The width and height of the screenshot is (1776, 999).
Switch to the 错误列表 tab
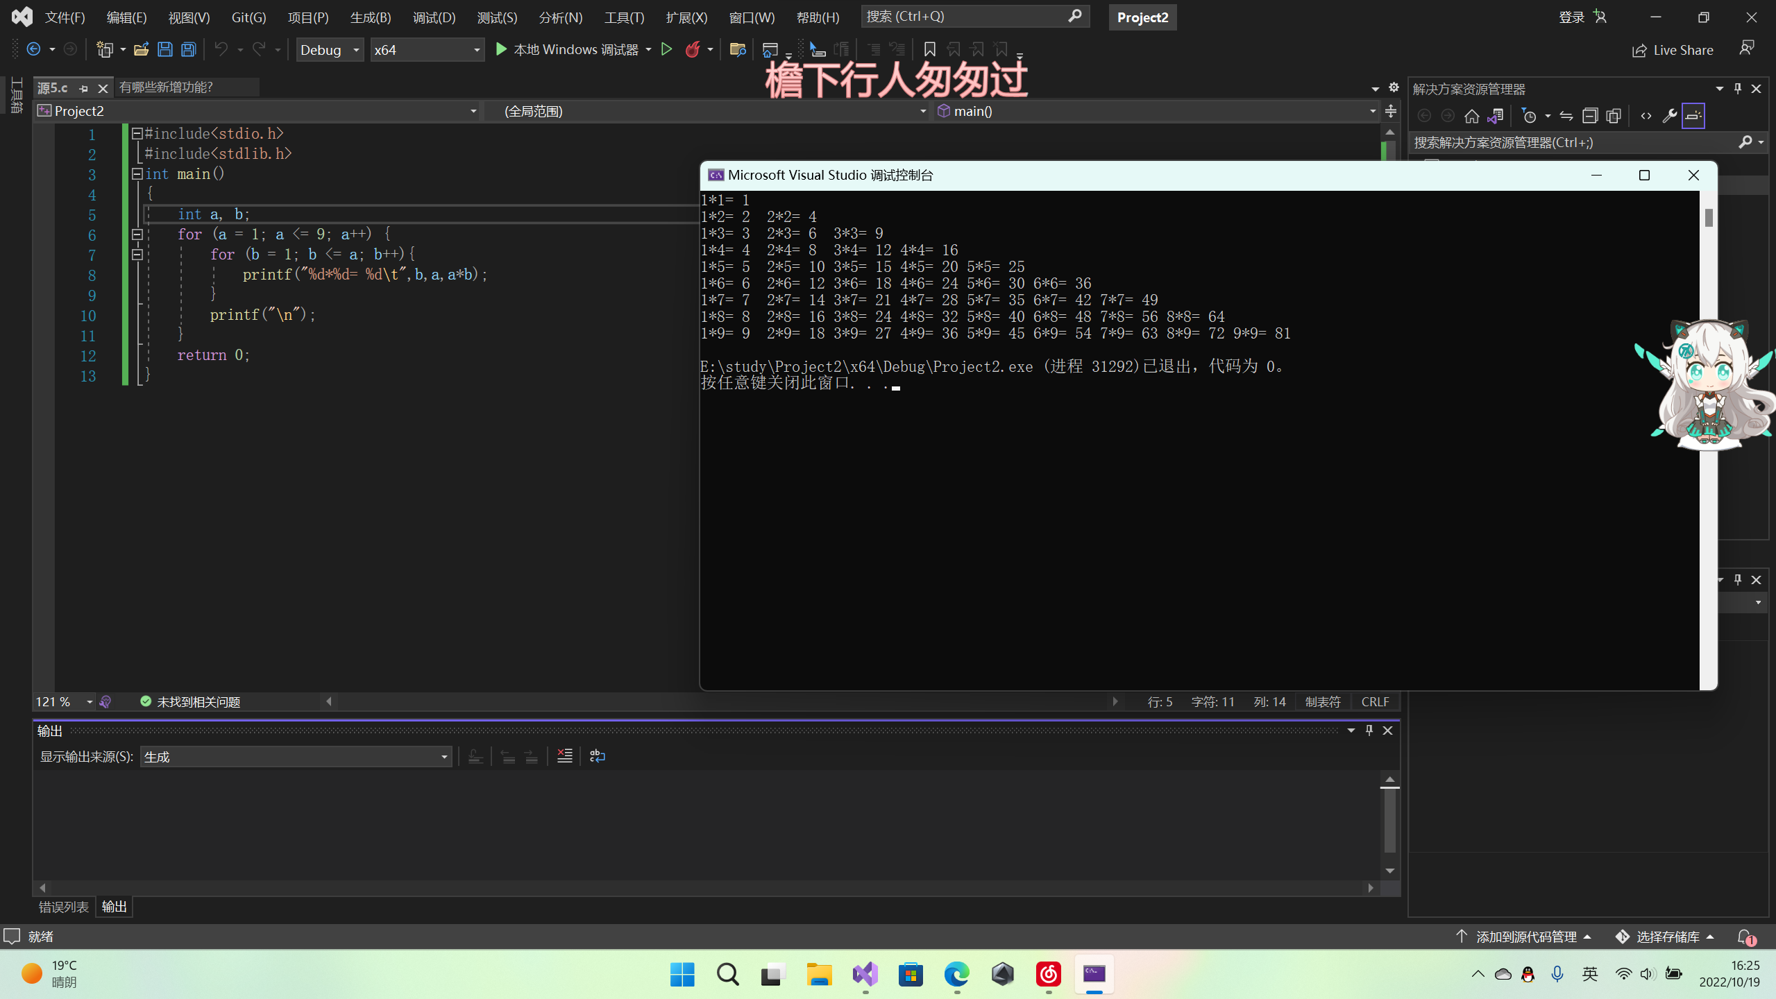[63, 907]
